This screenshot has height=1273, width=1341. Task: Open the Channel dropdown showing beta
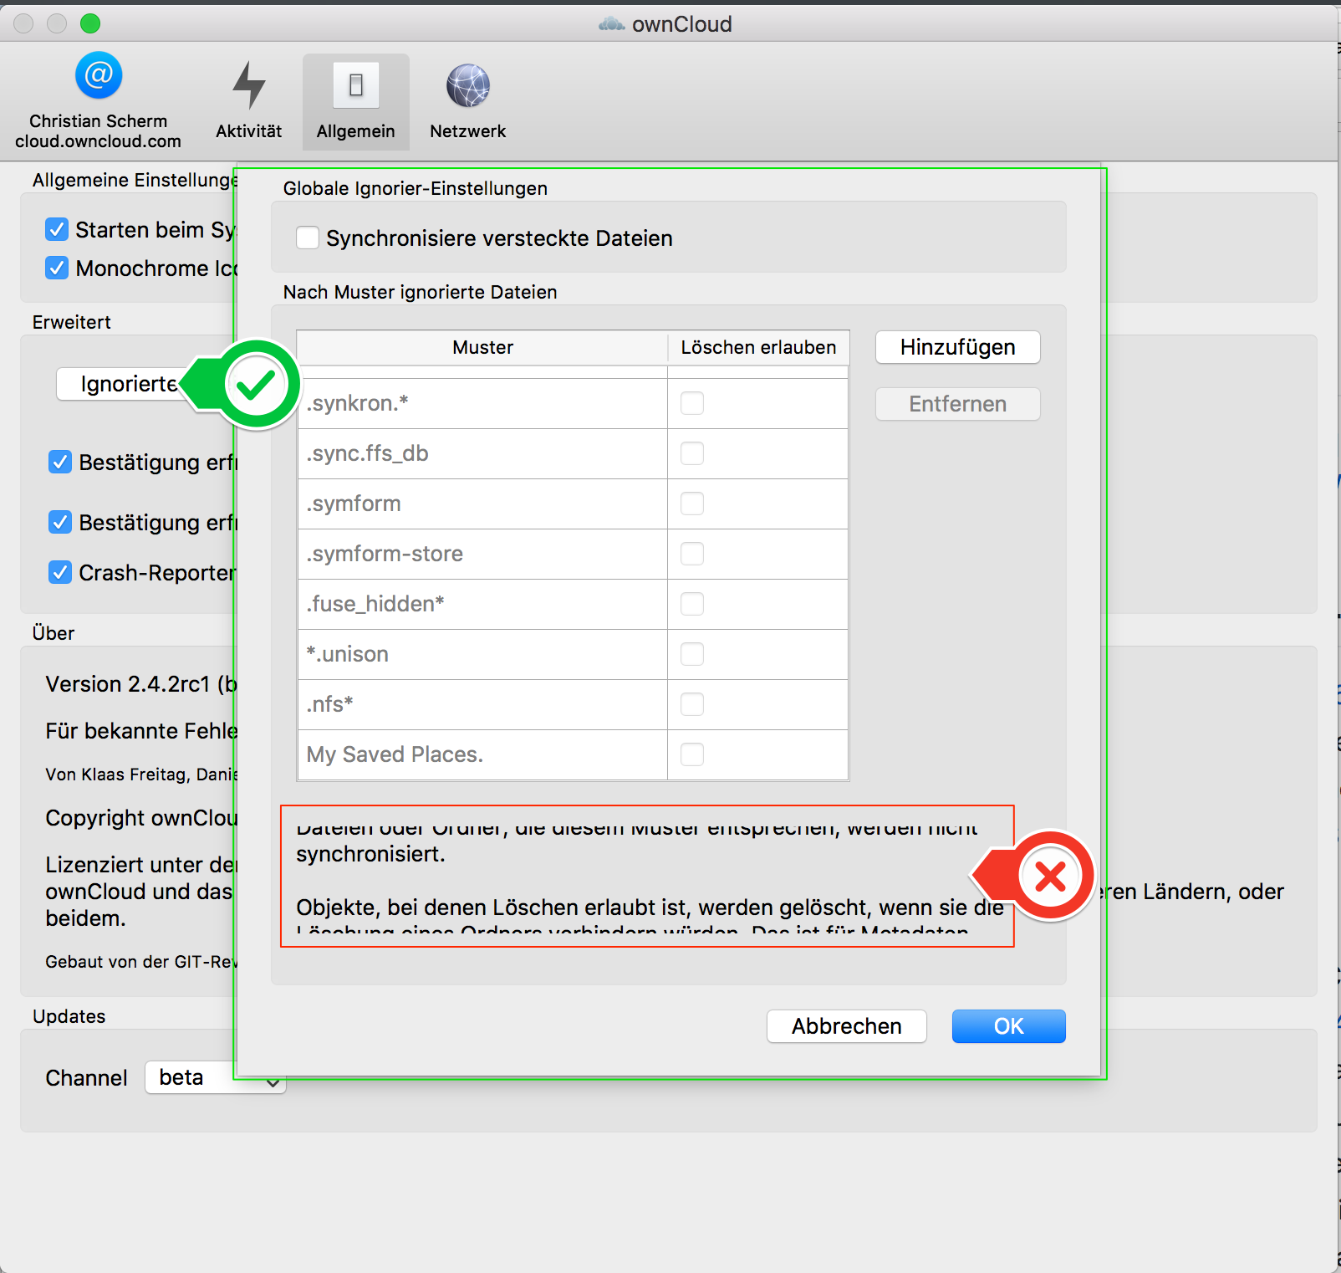click(215, 1077)
